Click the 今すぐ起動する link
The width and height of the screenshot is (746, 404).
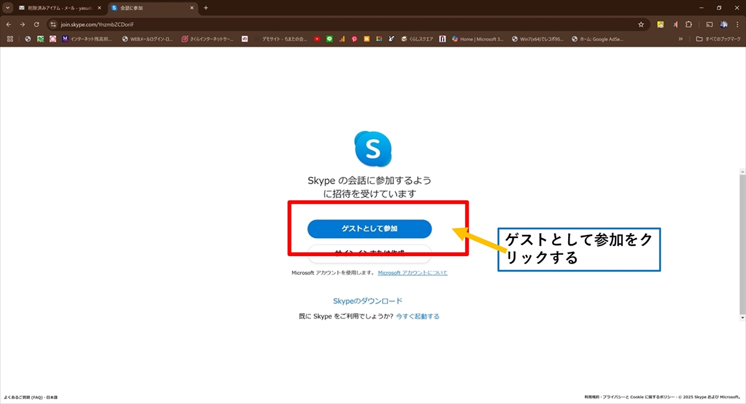(x=418, y=316)
